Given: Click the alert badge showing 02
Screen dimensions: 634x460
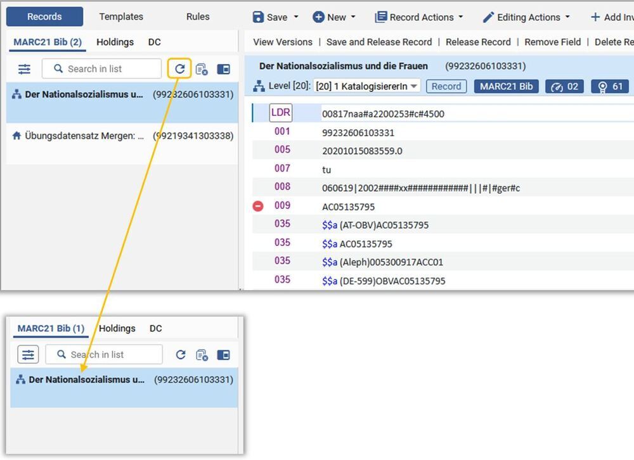Looking at the screenshot, I should click(564, 87).
